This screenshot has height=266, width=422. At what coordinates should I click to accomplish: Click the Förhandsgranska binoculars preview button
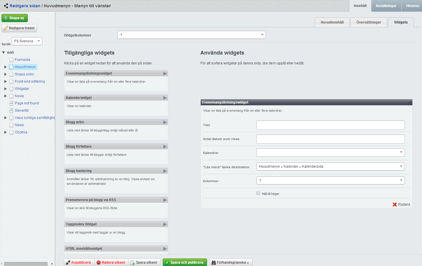231,262
